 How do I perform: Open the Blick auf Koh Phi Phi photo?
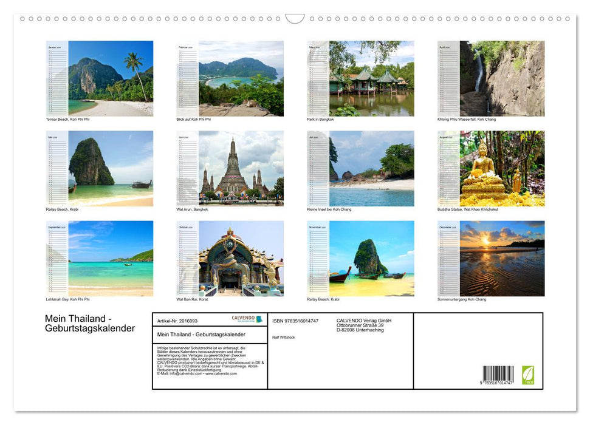(x=230, y=78)
